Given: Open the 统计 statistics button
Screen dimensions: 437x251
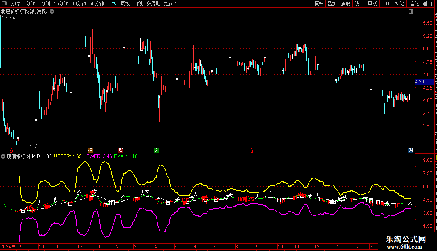Looking at the screenshot, I should pyautogui.click(x=359, y=3).
